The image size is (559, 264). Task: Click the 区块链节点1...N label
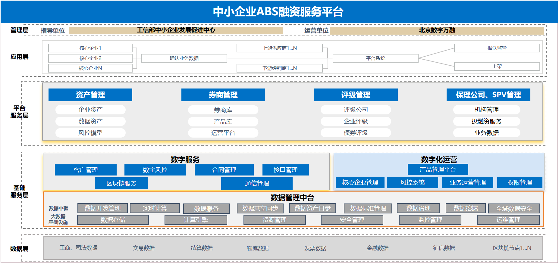click(512, 248)
